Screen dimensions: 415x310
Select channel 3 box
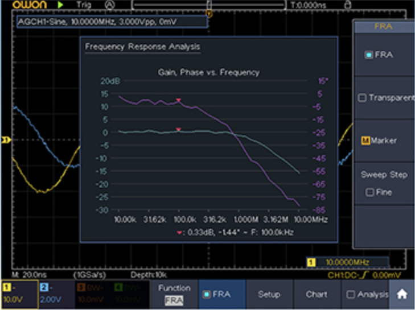93,294
